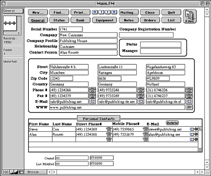Edit the Relationship field Customer

88,46
